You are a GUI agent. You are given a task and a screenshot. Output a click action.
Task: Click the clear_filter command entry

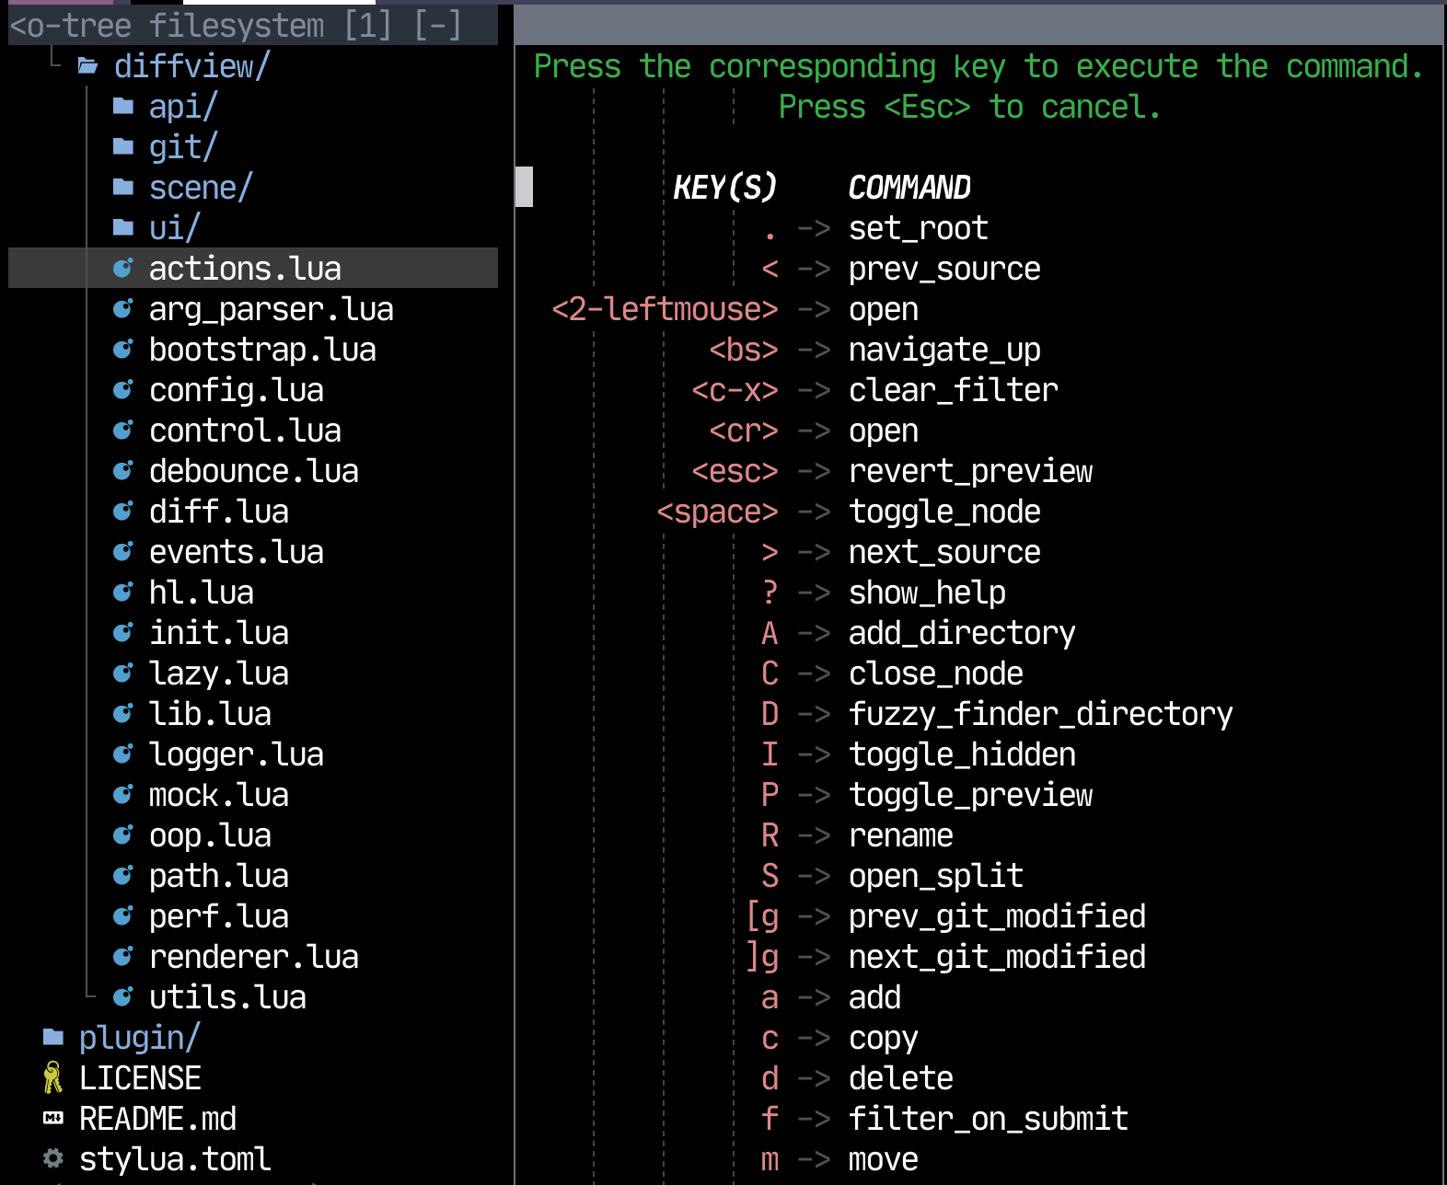tap(954, 390)
